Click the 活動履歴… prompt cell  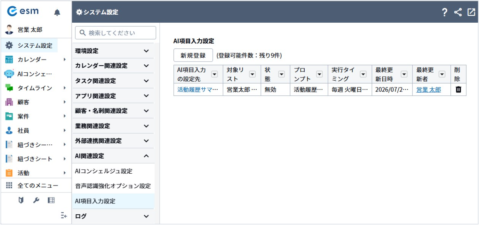309,90
